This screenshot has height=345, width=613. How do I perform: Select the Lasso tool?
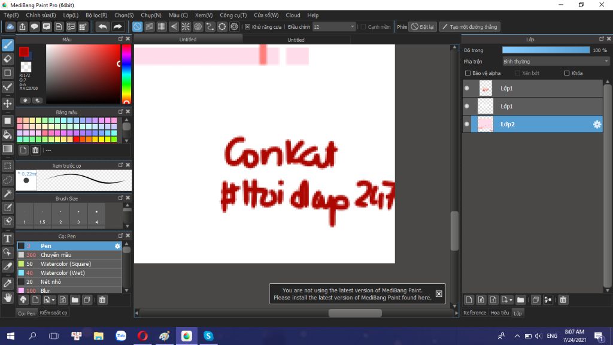[8, 180]
